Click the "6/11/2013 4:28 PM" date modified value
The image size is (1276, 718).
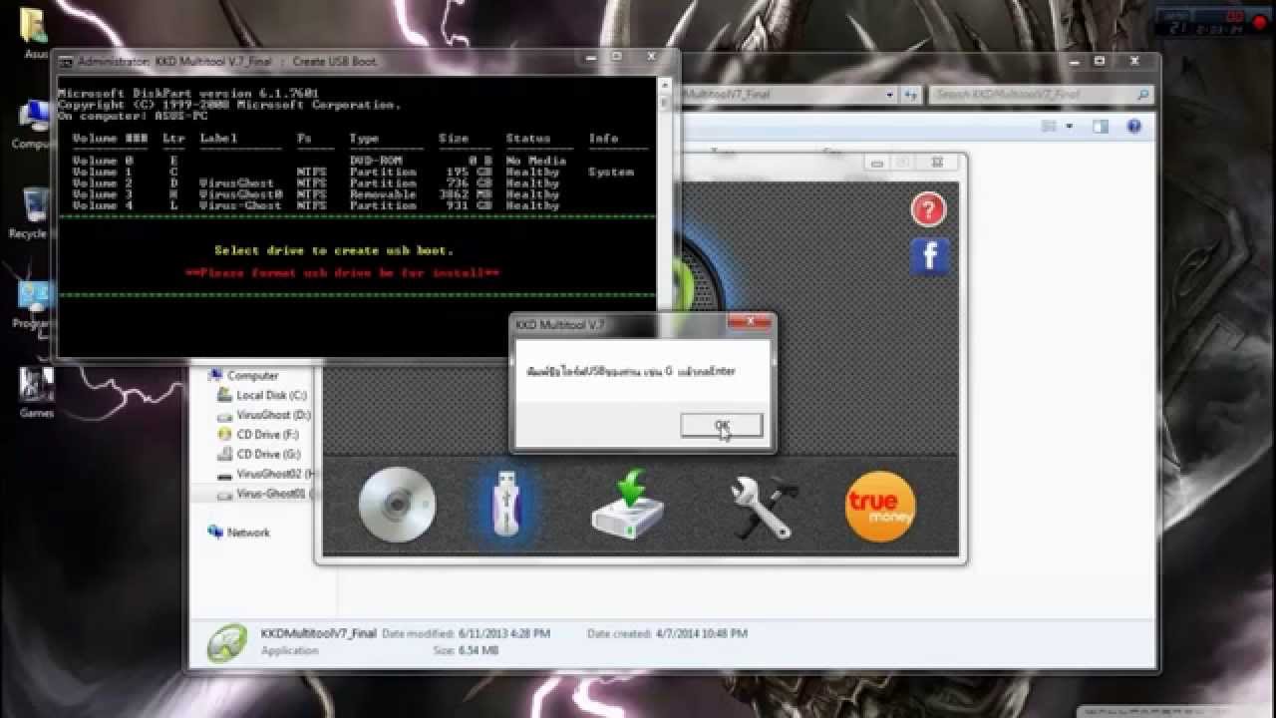(x=503, y=634)
